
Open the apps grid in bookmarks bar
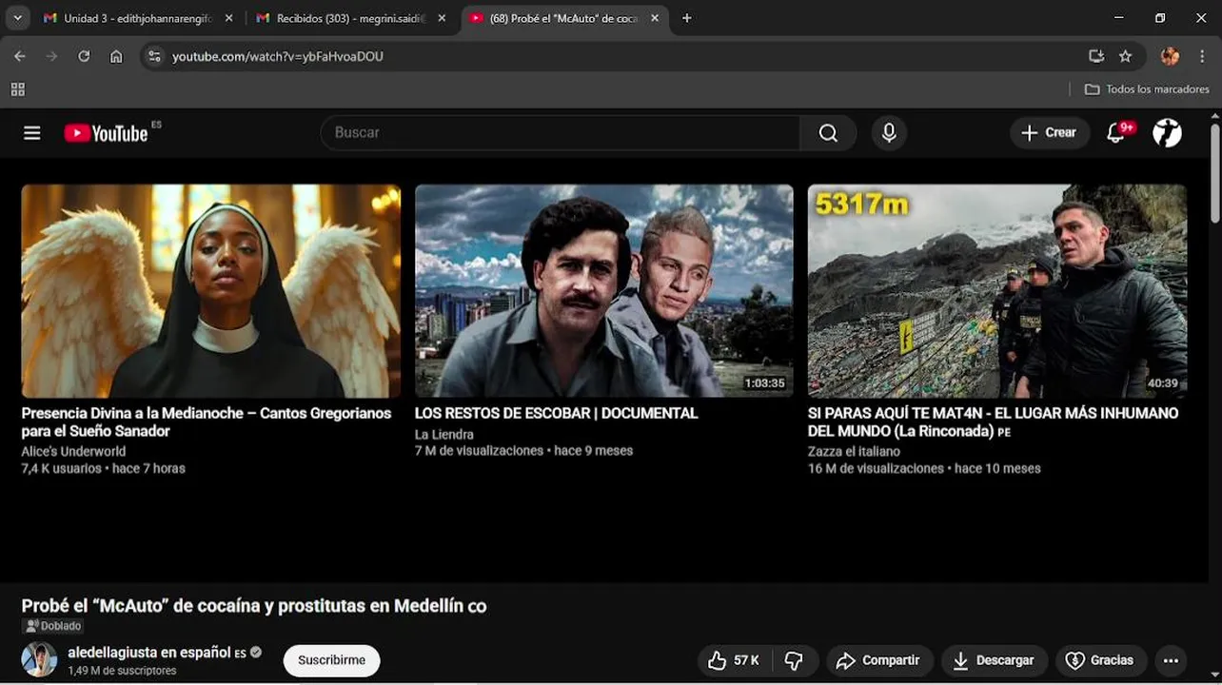[x=17, y=89]
